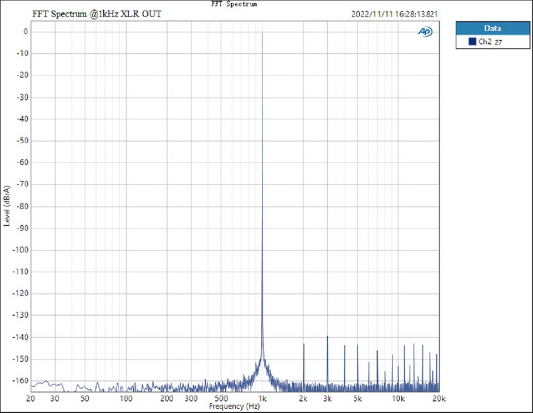Click the AP logo in the graph corner

click(425, 31)
